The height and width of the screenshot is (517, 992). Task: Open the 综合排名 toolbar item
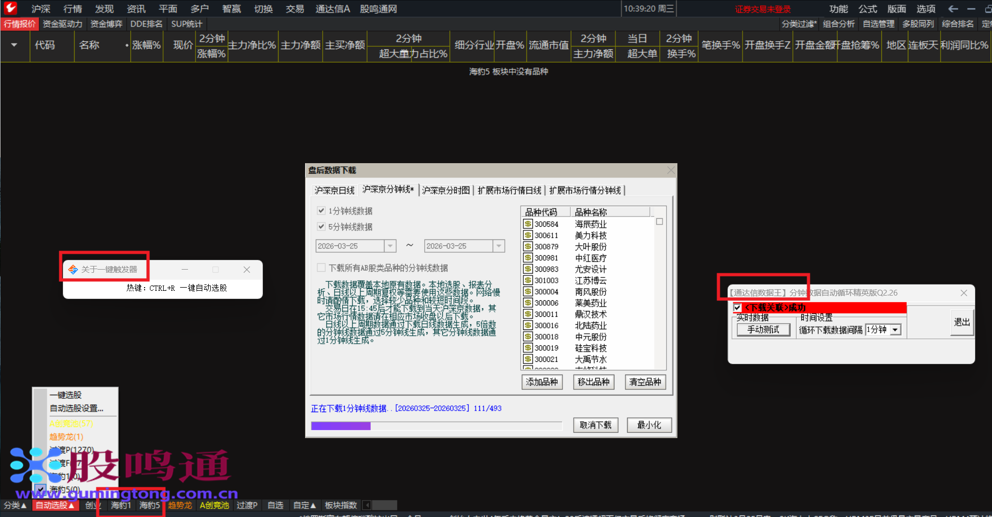tap(958, 24)
